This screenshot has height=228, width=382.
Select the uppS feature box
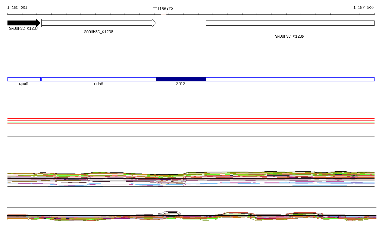tap(24, 79)
